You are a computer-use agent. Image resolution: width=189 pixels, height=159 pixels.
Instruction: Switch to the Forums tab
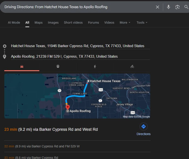click(x=94, y=23)
